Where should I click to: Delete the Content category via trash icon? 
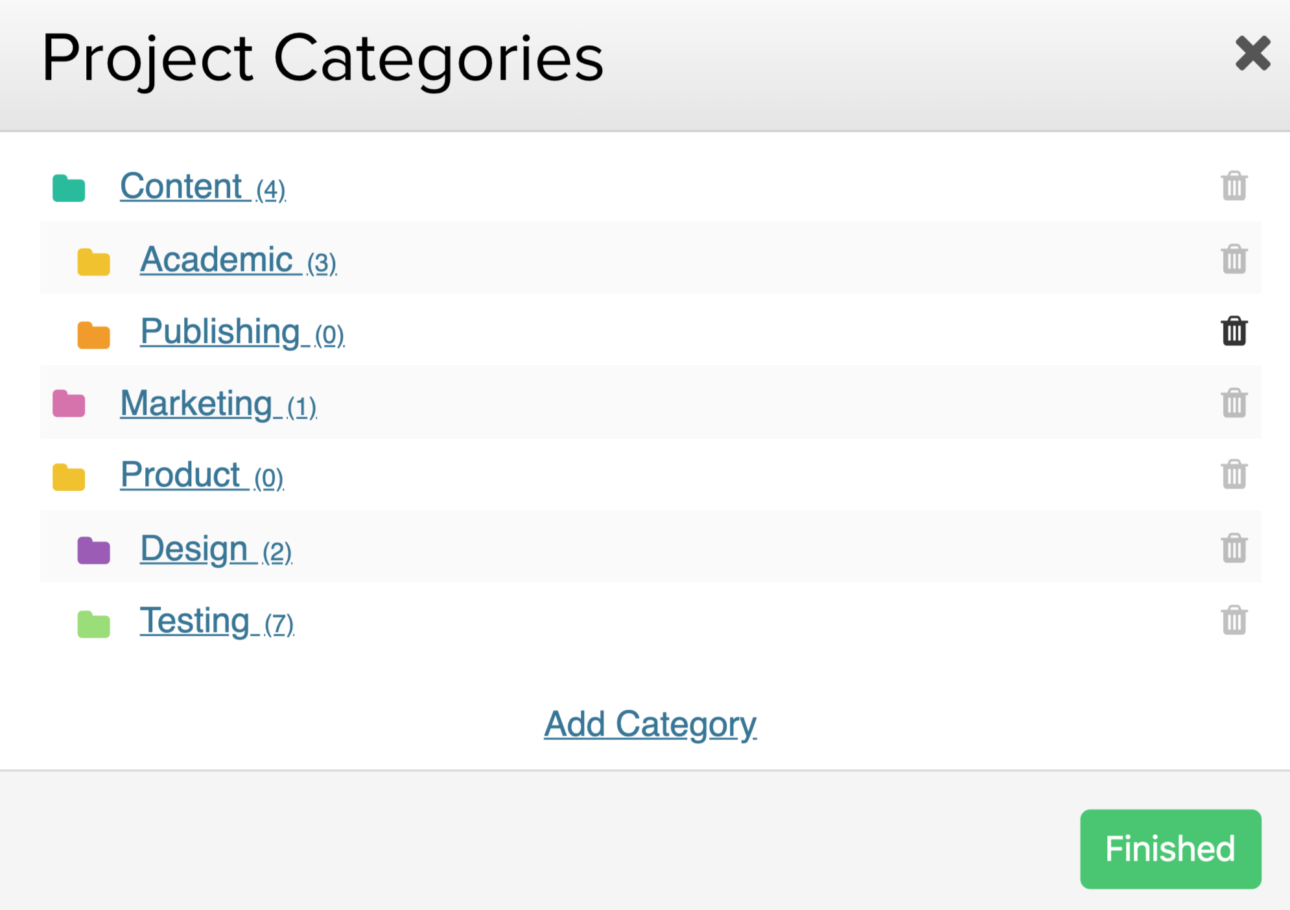coord(1234,186)
